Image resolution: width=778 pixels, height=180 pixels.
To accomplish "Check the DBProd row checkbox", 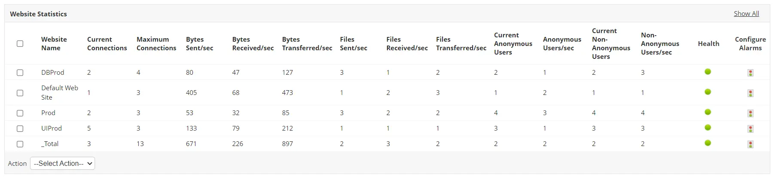I will click(x=20, y=73).
